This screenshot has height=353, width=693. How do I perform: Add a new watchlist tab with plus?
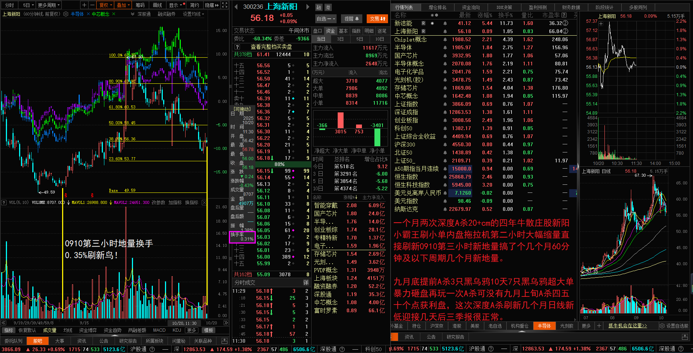[599, 326]
